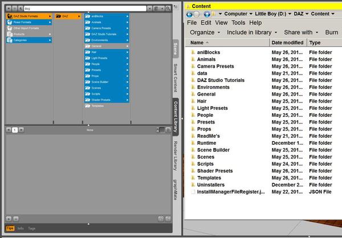Click the Props folder icon in DAZ Studio
The height and width of the screenshot is (238, 342).
(87, 76)
